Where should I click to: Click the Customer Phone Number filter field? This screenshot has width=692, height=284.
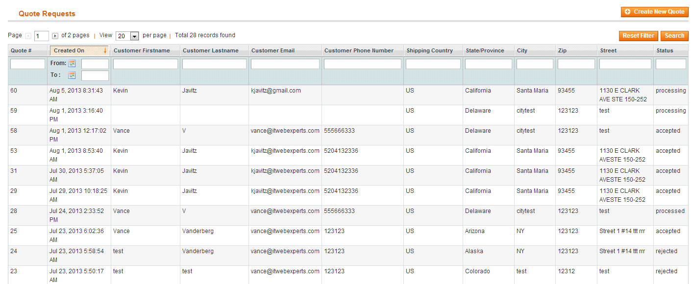pyautogui.click(x=362, y=64)
